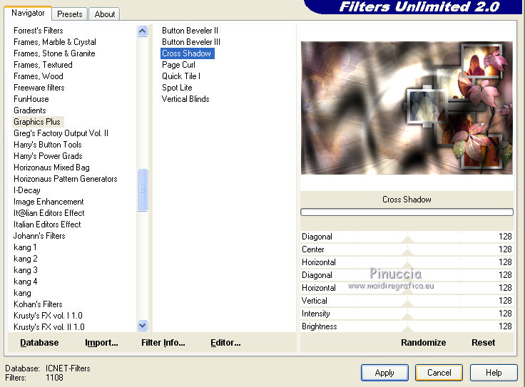Select Johann's Filters category
The height and width of the screenshot is (387, 525).
pyautogui.click(x=39, y=235)
